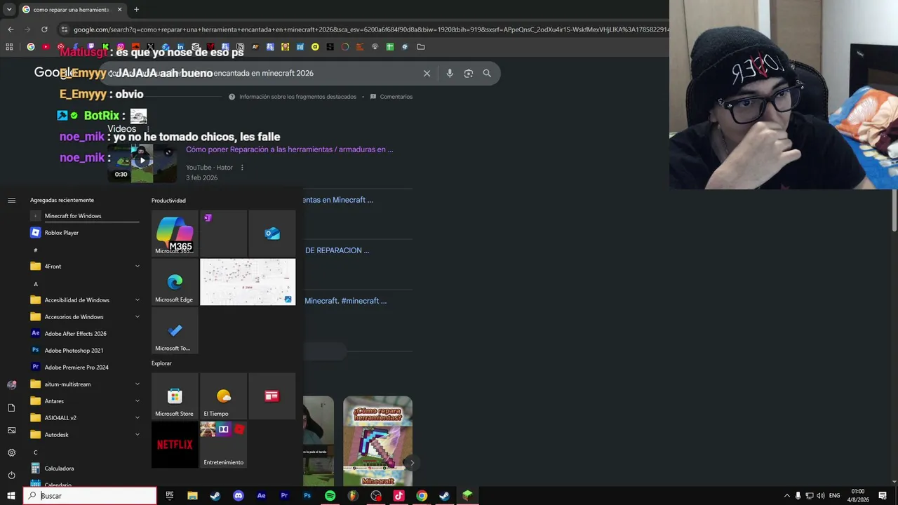Viewport: 898px width, 505px height.
Task: Open Epic Games Launcher from the taskbar
Action: (170, 496)
